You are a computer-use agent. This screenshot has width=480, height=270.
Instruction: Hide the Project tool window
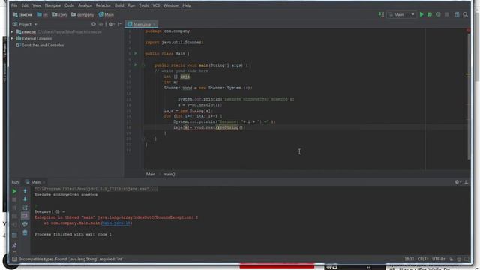120,24
